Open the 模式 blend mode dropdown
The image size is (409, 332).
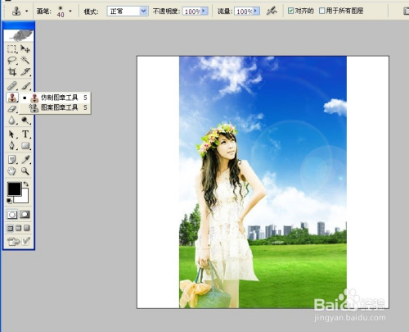(x=128, y=11)
